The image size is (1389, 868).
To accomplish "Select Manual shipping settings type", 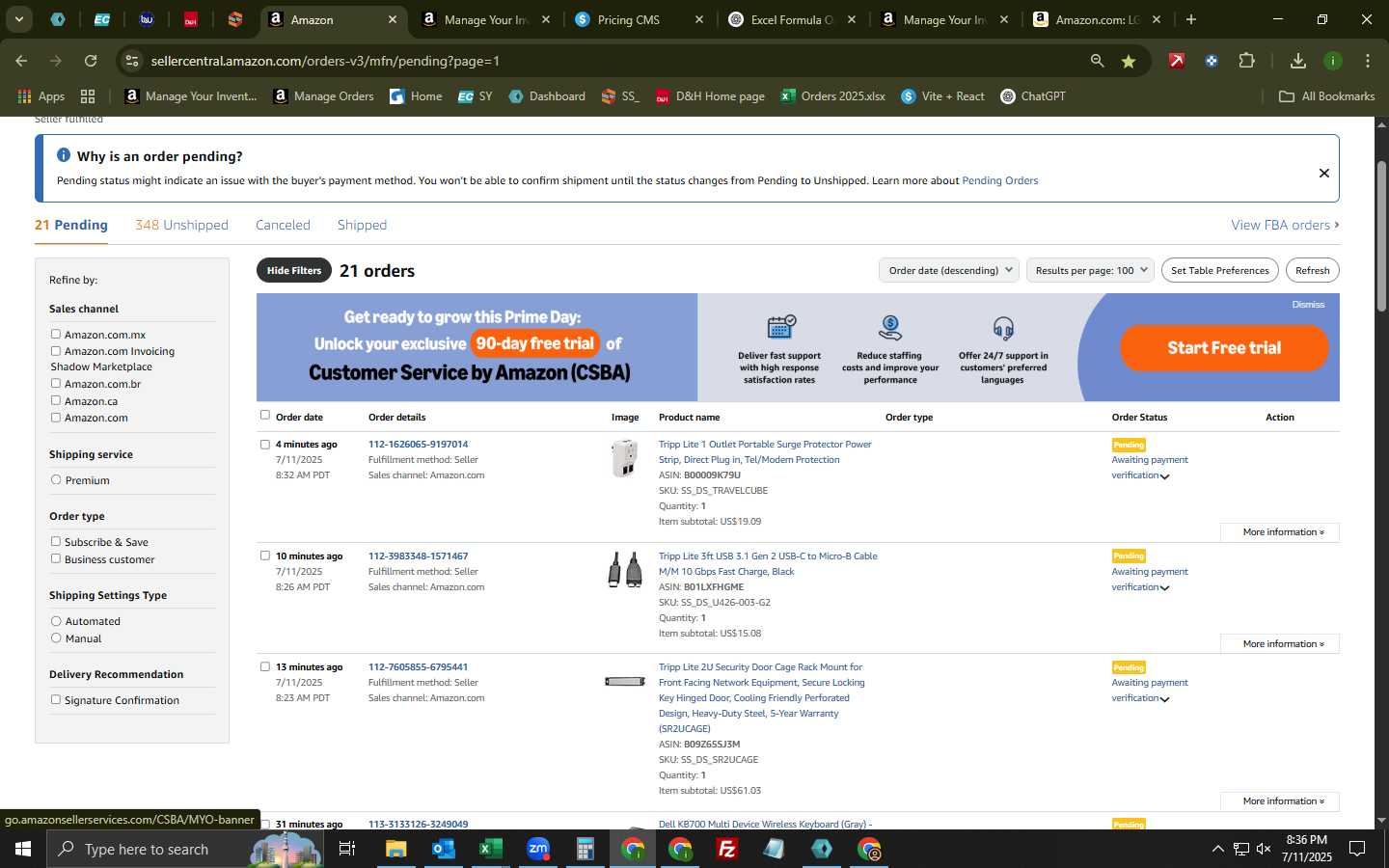I will (x=56, y=638).
